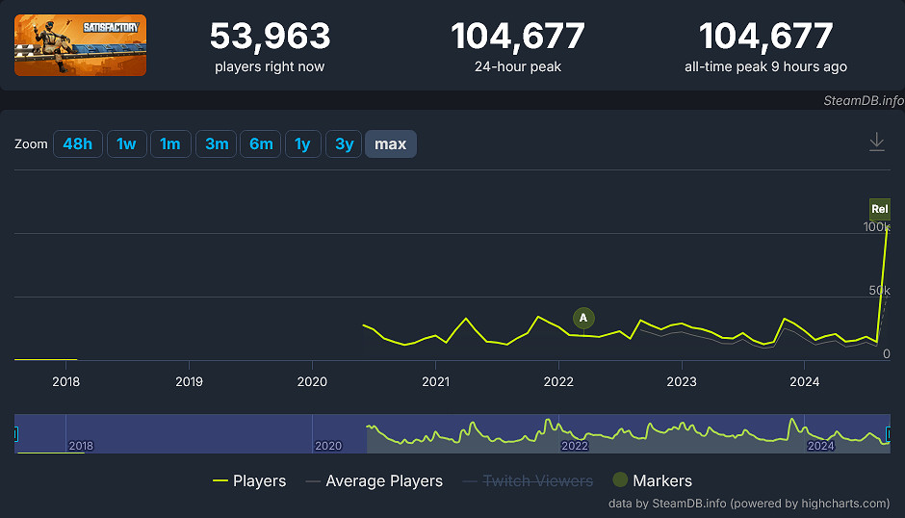Click the left navigator range handle

pos(15,434)
